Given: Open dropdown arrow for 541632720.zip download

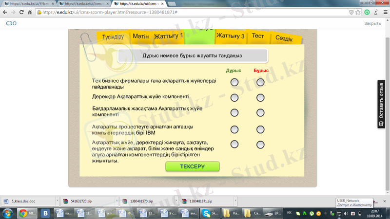Looking at the screenshot, I should tap(115, 201).
